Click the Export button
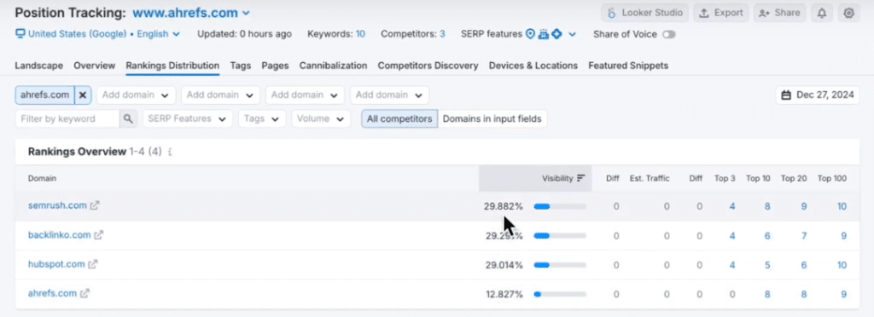The width and height of the screenshot is (874, 317). pyautogui.click(x=720, y=13)
